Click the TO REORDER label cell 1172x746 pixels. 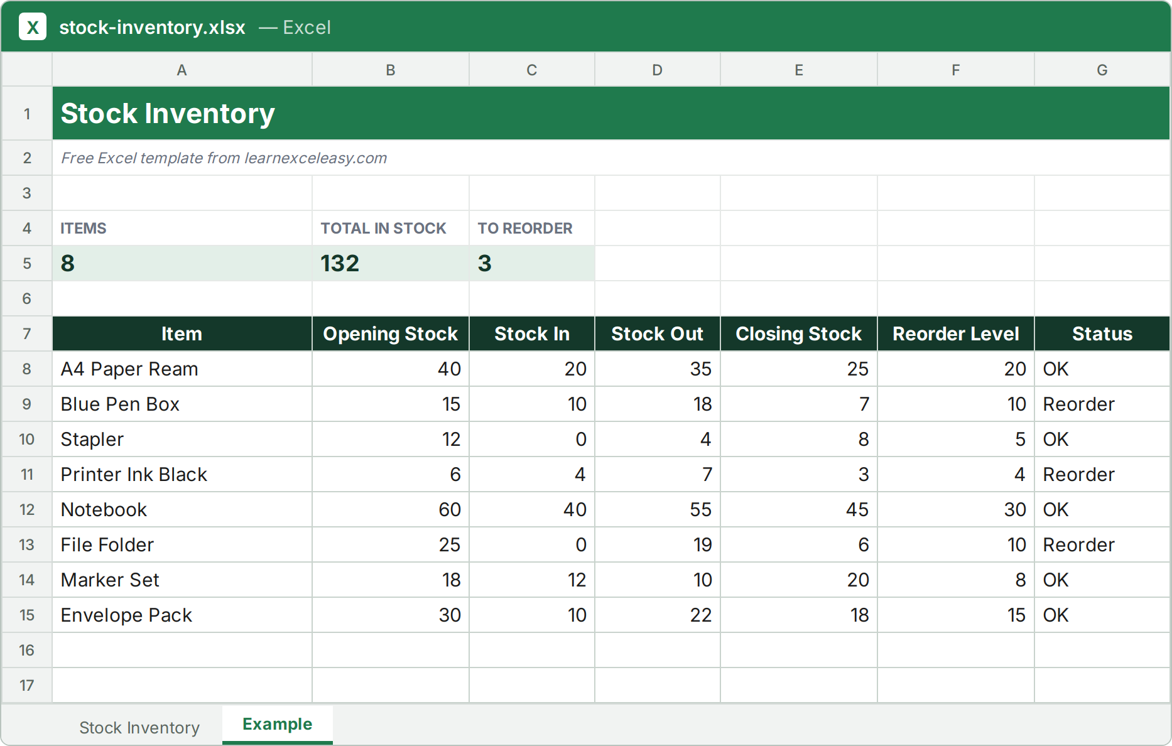click(532, 228)
